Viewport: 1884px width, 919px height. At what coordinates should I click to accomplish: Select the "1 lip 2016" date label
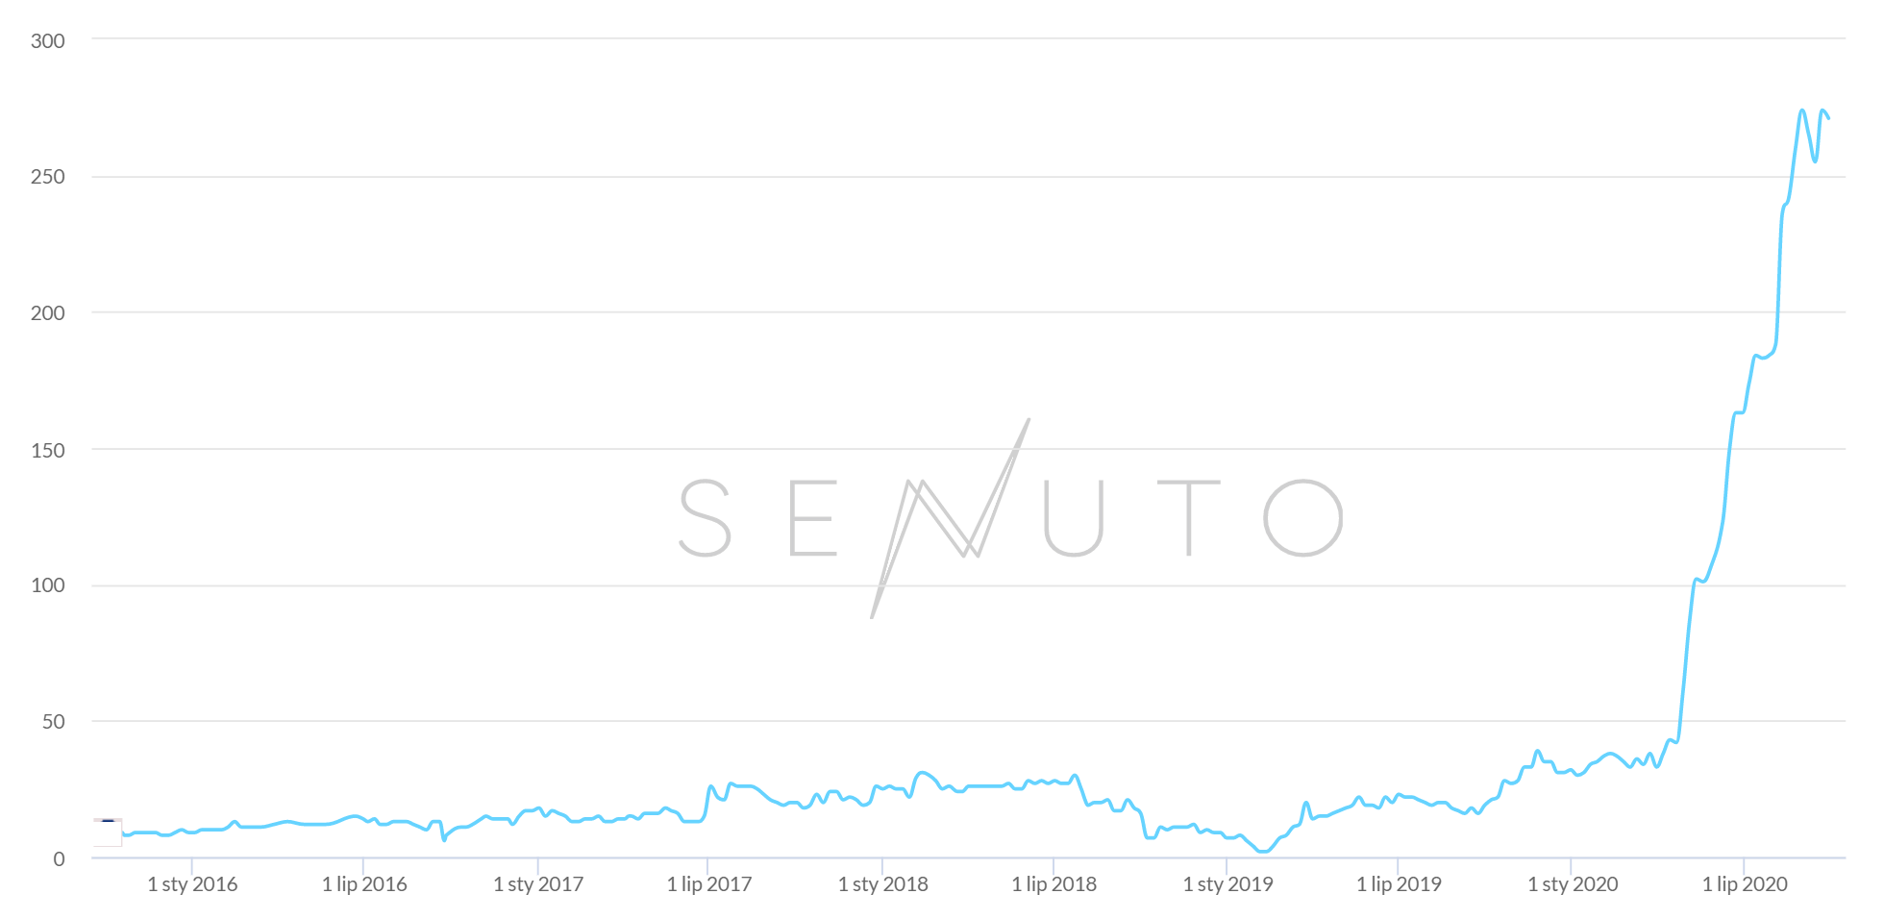pyautogui.click(x=364, y=884)
